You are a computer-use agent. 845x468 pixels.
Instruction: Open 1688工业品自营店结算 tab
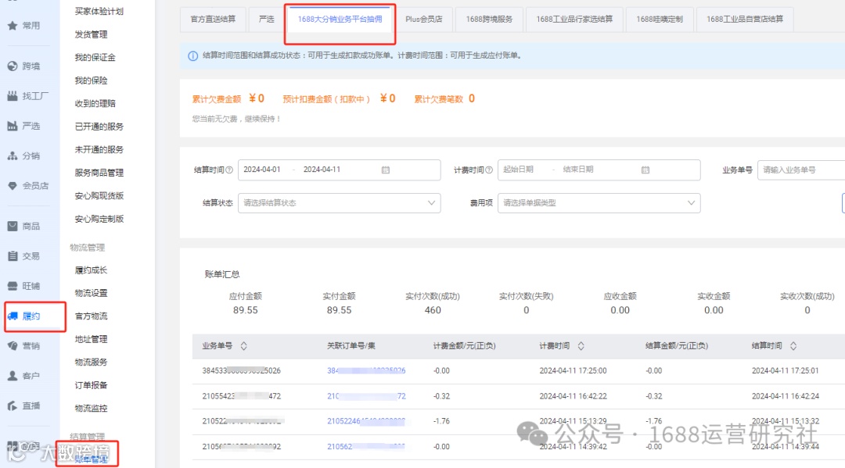coord(745,20)
